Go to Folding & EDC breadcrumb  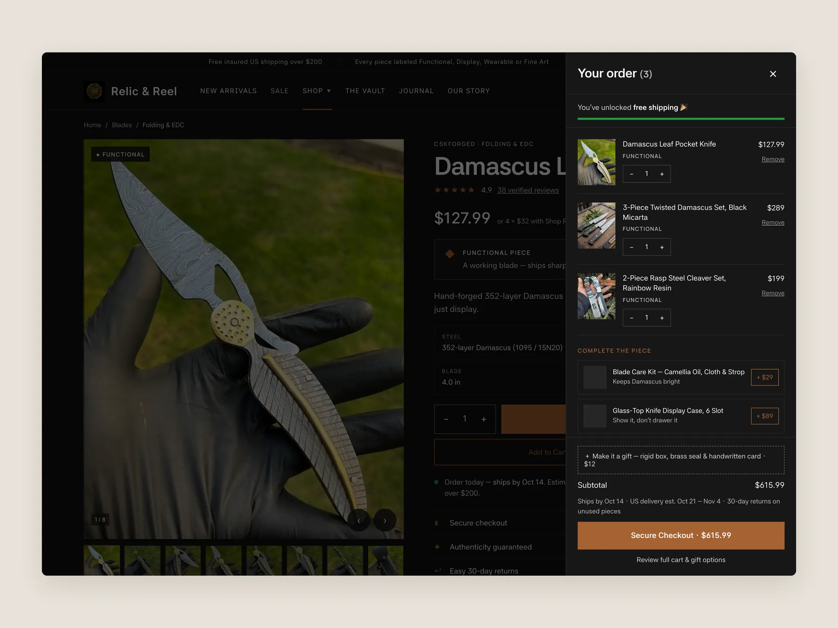pyautogui.click(x=163, y=125)
